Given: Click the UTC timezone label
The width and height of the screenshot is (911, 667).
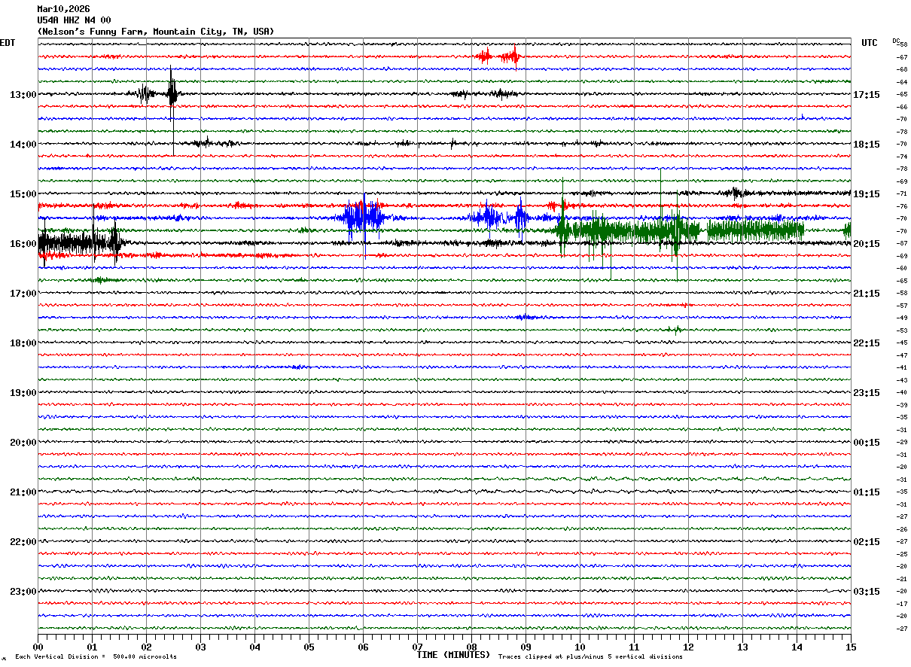Looking at the screenshot, I should tap(870, 43).
